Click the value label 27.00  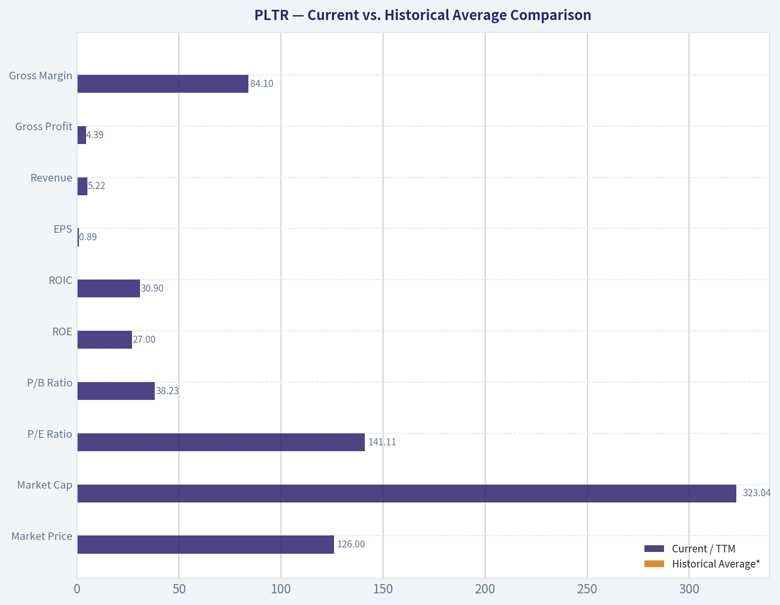pyautogui.click(x=144, y=340)
